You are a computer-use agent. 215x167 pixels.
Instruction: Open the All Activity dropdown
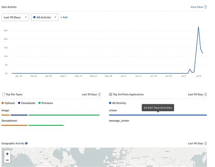coord(44,17)
